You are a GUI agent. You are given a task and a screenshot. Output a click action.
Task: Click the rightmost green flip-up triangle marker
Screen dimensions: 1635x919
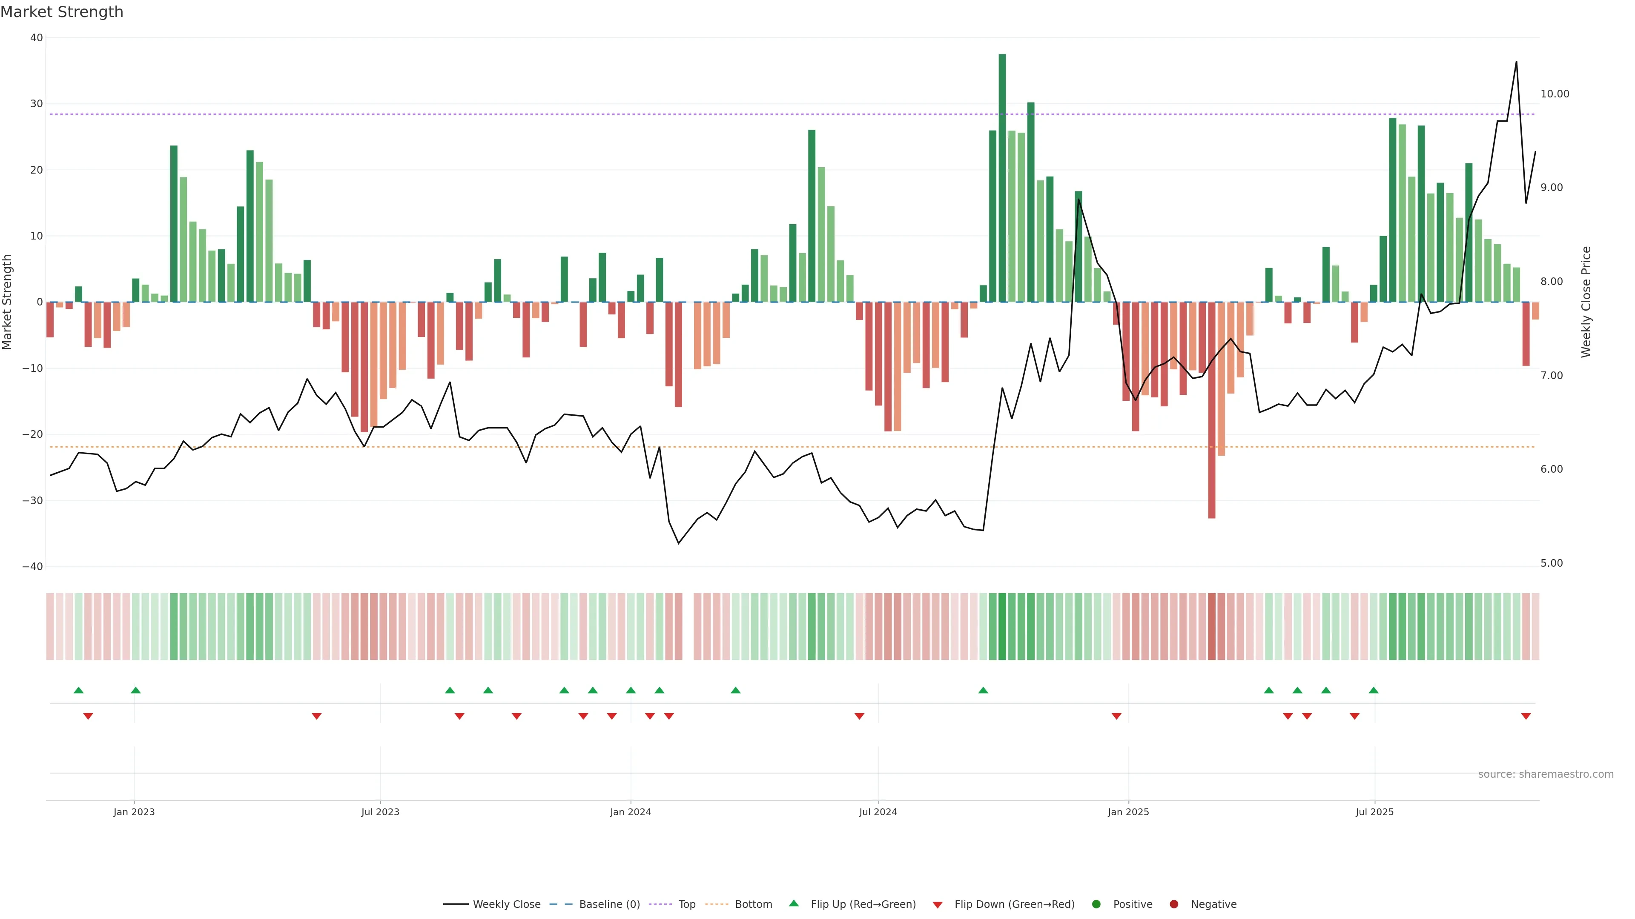[1374, 690]
